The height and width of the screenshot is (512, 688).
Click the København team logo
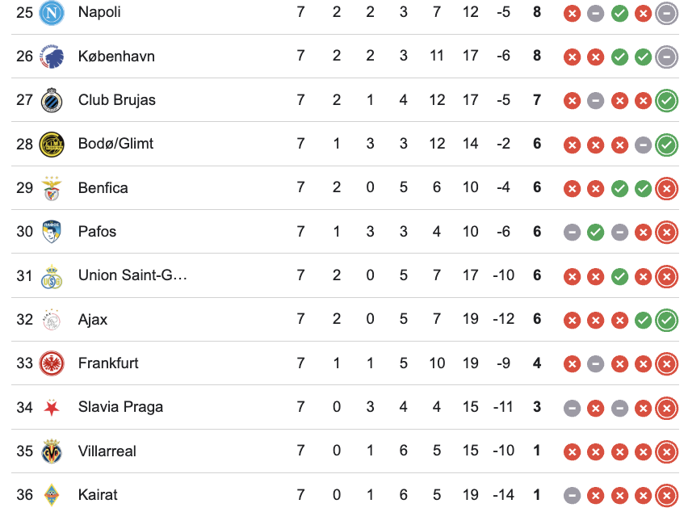[52, 57]
